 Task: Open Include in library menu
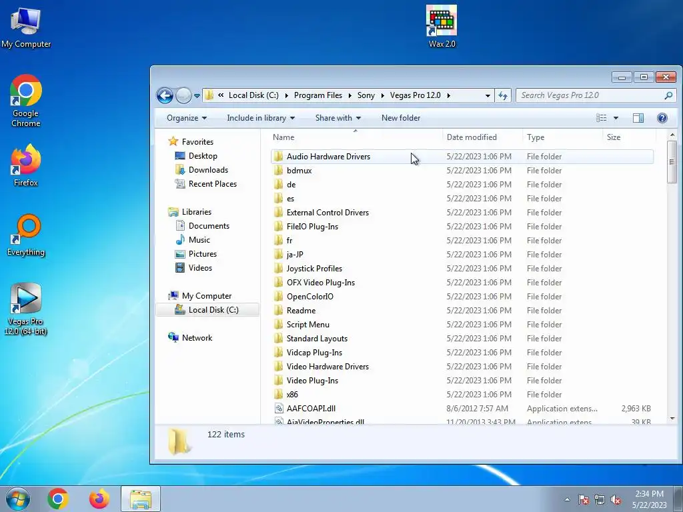point(261,118)
